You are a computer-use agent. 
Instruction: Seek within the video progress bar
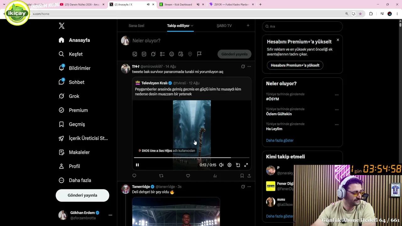coord(192,158)
